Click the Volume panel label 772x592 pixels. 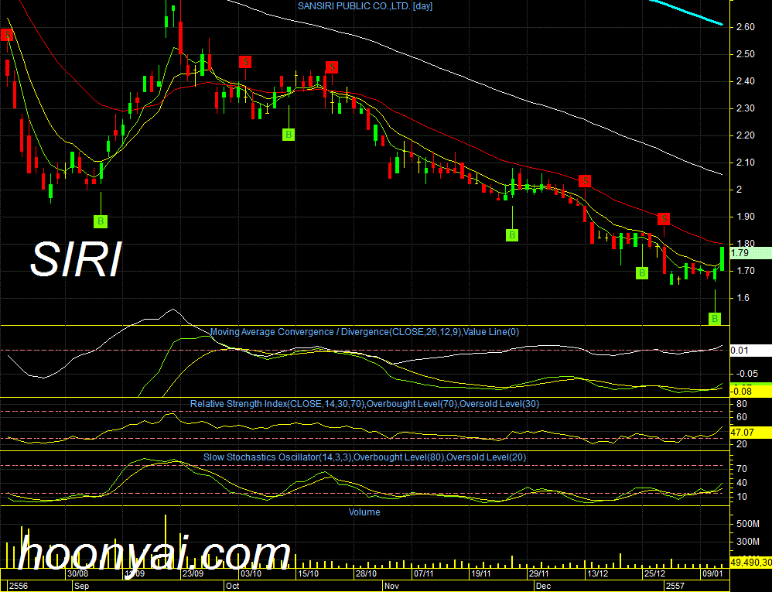point(364,512)
